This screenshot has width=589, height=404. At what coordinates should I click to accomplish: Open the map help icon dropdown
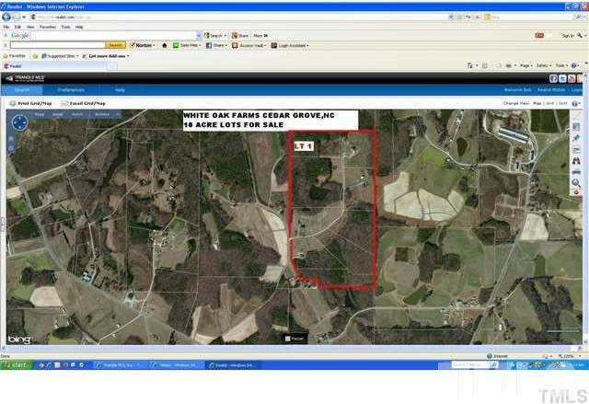[576, 103]
